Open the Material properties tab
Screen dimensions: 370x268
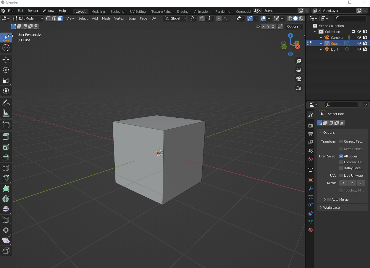[x=310, y=230]
